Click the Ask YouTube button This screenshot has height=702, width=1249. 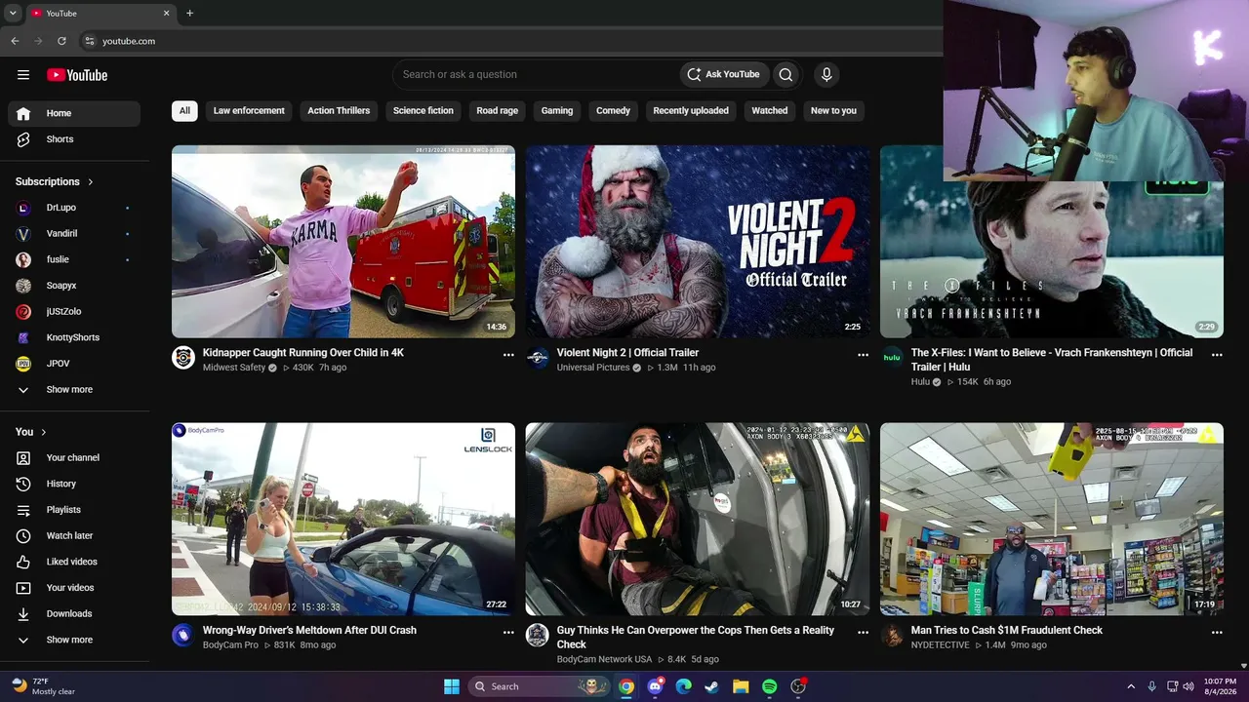tap(723, 74)
